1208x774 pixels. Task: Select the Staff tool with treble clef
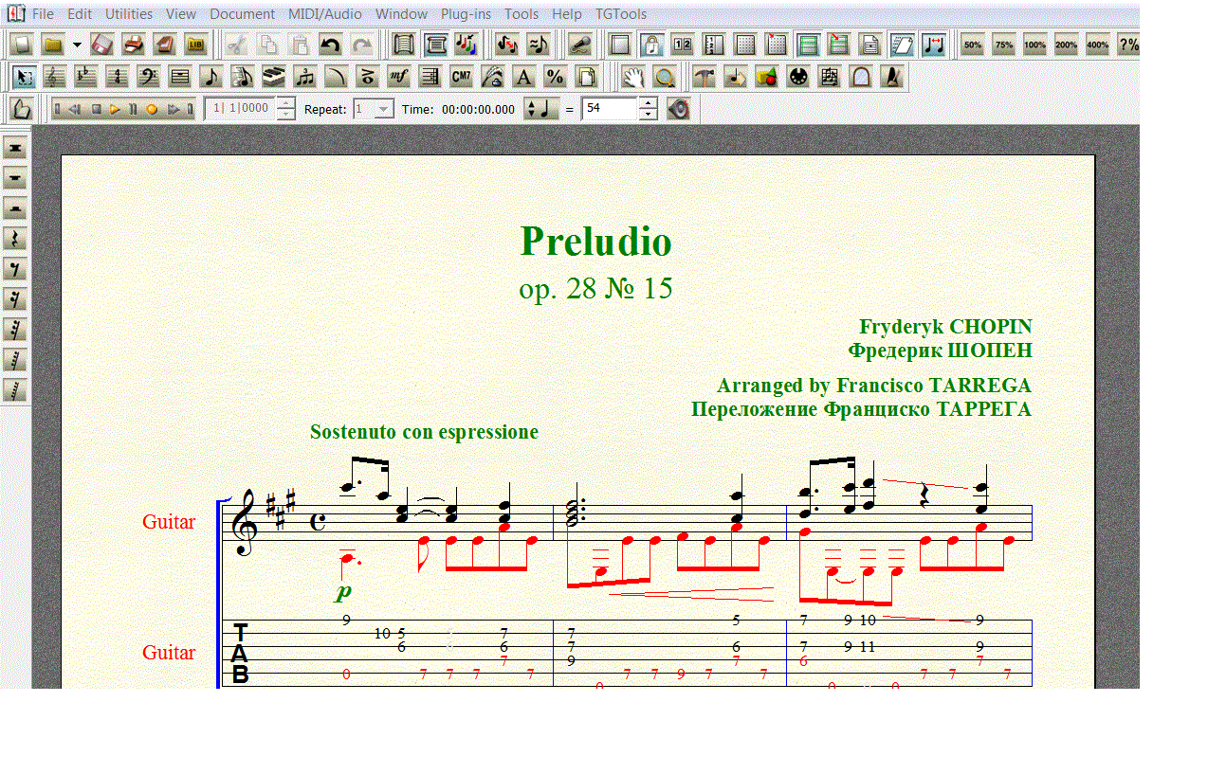(56, 77)
